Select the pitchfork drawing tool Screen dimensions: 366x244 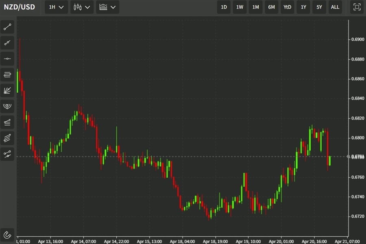(7, 106)
